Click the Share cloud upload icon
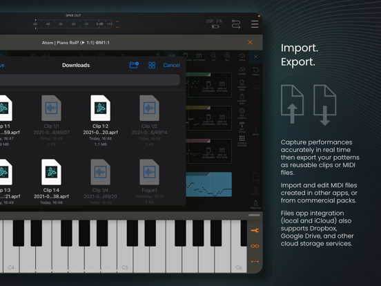The width and height of the screenshot is (381, 286). 242,70
